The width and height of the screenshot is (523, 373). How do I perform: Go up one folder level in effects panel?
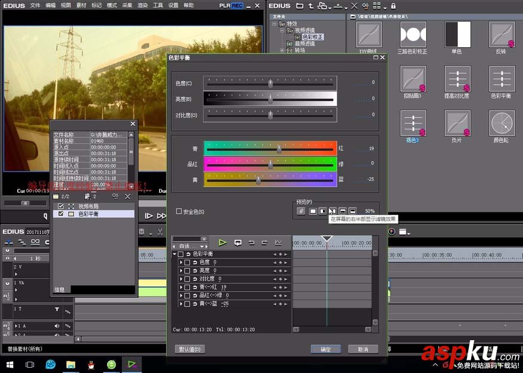click(310, 5)
